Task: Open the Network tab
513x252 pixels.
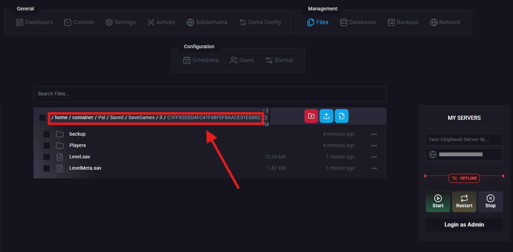Action: pyautogui.click(x=445, y=22)
